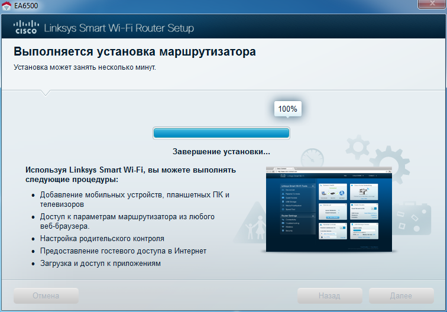Close the EA6500 setup window
This screenshot has width=447, height=312.
432,4
